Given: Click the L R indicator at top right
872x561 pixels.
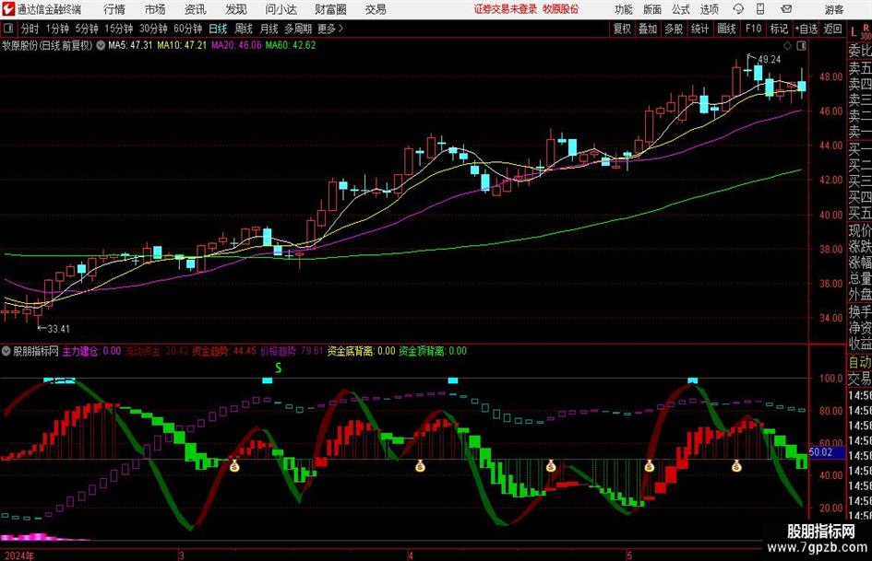Looking at the screenshot, I should (860, 31).
